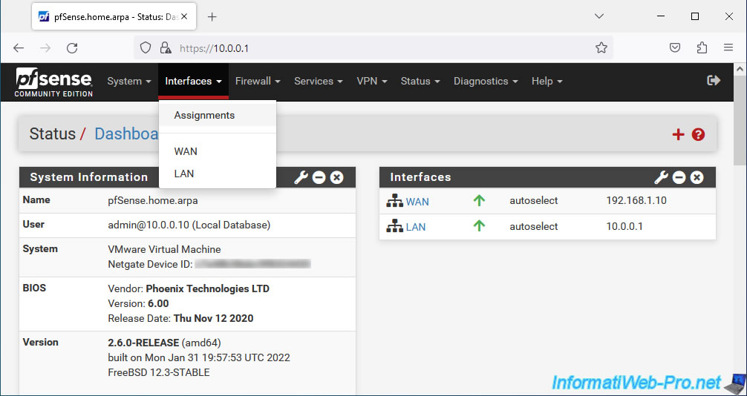
Task: Open LAN link in Interfaces widget
Action: [415, 227]
